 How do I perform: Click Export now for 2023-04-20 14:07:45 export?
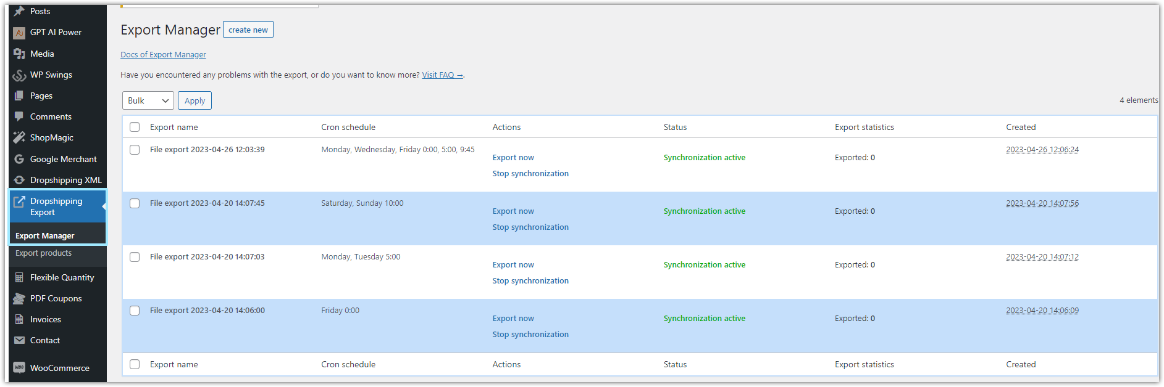point(513,211)
